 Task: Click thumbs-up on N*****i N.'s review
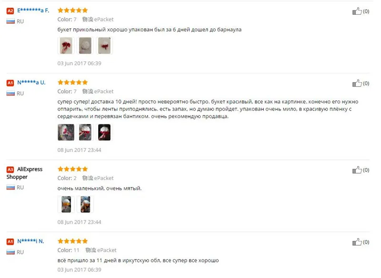[x=357, y=242]
